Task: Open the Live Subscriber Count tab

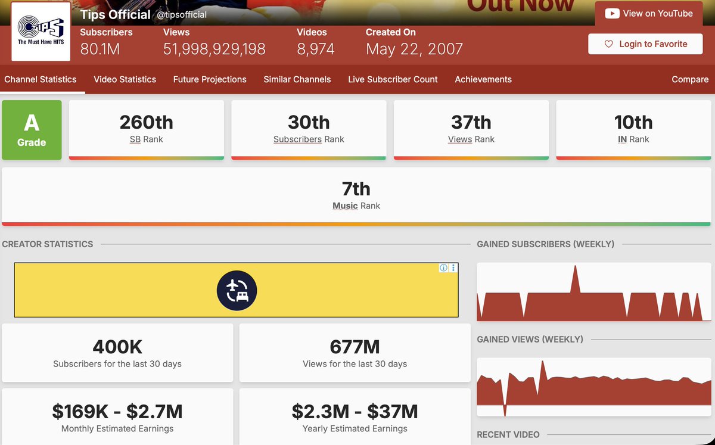Action: 393,79
